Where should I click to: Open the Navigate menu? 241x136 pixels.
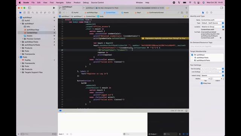(x=59, y=3)
